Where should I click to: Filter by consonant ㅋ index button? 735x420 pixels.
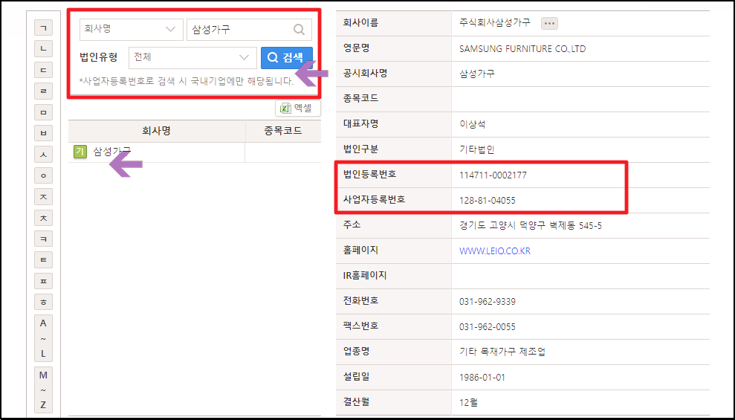point(44,239)
